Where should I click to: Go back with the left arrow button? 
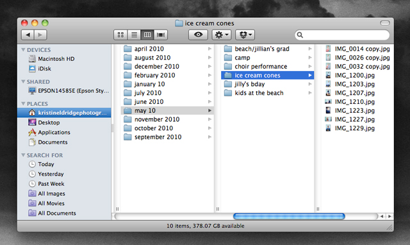28,35
